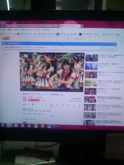The image size is (124, 165).
Task: Expand the dropdown arrow beside the upload button
Action: pos(83,39)
